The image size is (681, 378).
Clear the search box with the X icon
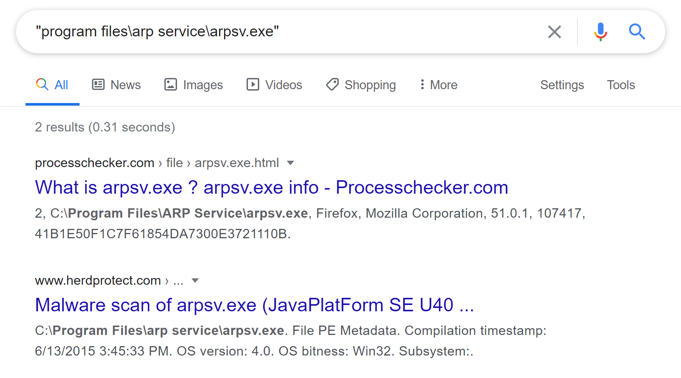[554, 32]
